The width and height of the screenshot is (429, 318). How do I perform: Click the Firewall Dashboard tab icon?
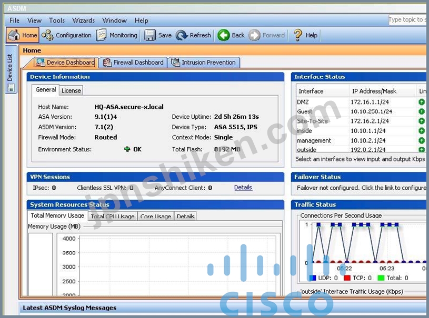(107, 63)
